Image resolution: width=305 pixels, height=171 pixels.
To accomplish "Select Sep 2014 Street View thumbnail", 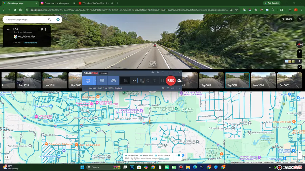I will 211,80.
